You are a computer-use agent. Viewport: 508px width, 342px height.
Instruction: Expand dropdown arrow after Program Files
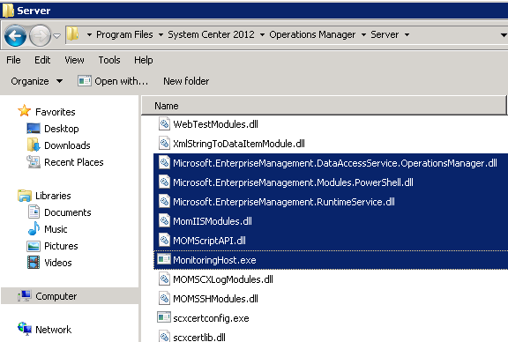pyautogui.click(x=161, y=34)
